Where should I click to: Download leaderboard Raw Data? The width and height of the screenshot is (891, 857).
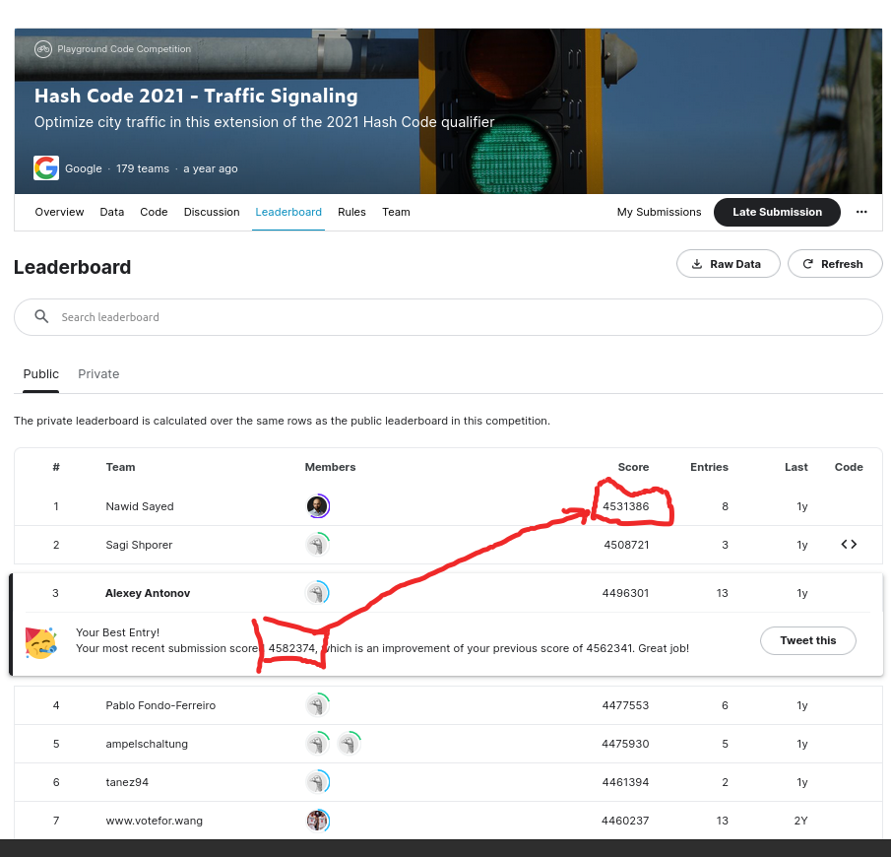pos(728,264)
